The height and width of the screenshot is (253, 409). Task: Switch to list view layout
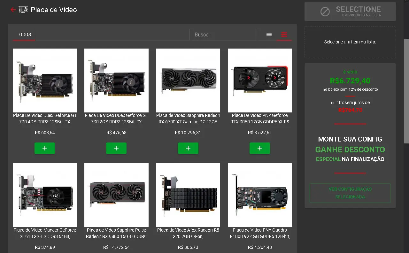click(269, 34)
